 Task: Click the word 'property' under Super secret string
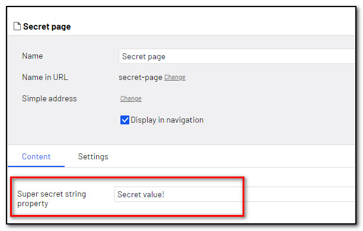click(33, 204)
